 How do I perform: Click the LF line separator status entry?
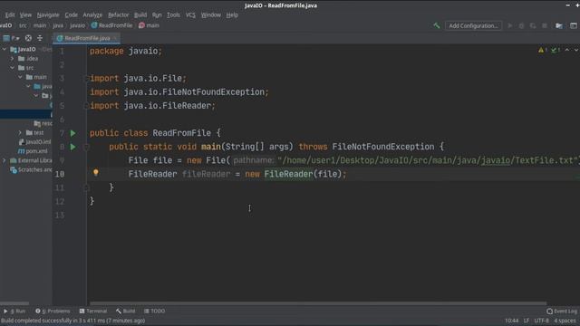[526, 321]
